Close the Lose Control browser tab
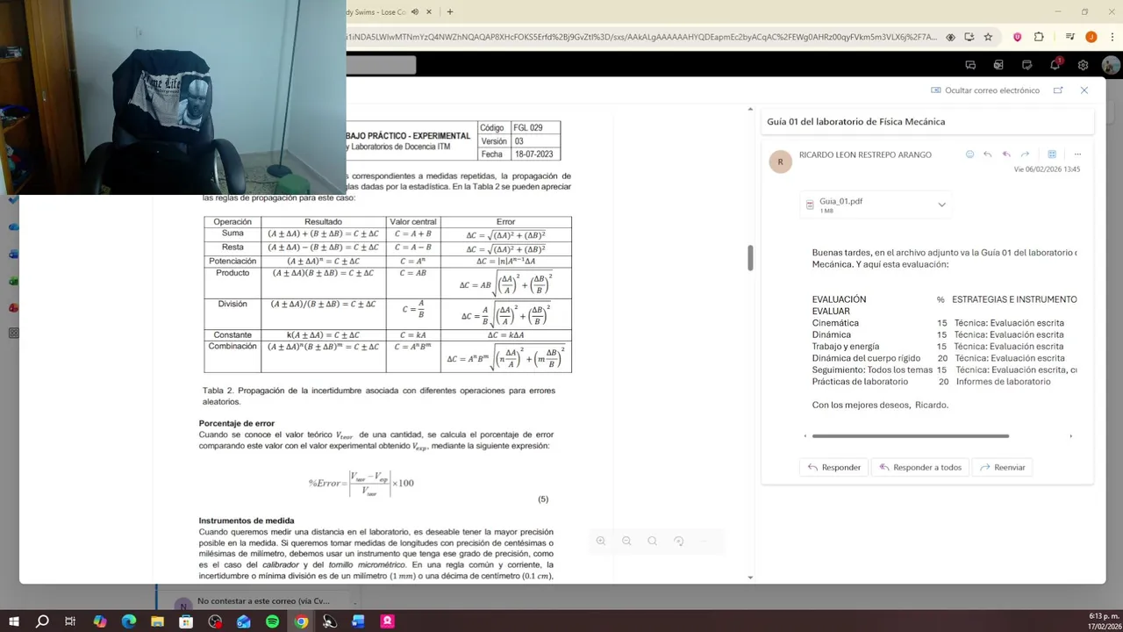Screen dimensions: 1123x632 pyautogui.click(x=429, y=12)
